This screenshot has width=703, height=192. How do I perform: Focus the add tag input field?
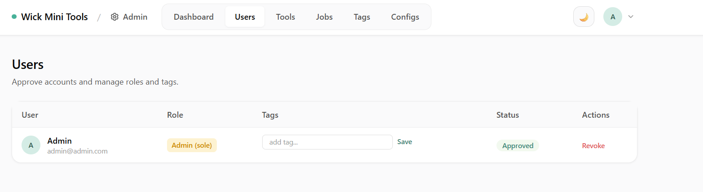[x=327, y=142]
